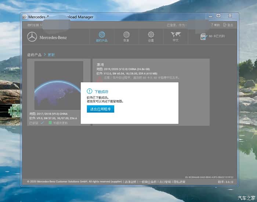Open the 法律说明 legal notice footer link
Image resolution: width=257 pixels, height=202 pixels.
pos(130,182)
